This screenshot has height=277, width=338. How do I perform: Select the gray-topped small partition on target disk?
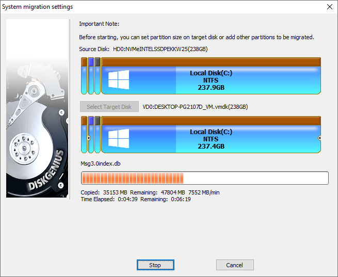(x=97, y=135)
